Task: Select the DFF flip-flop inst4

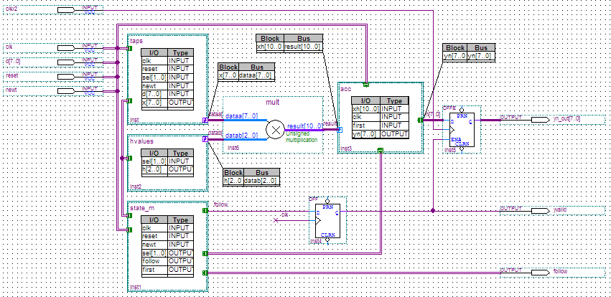Action: point(327,221)
